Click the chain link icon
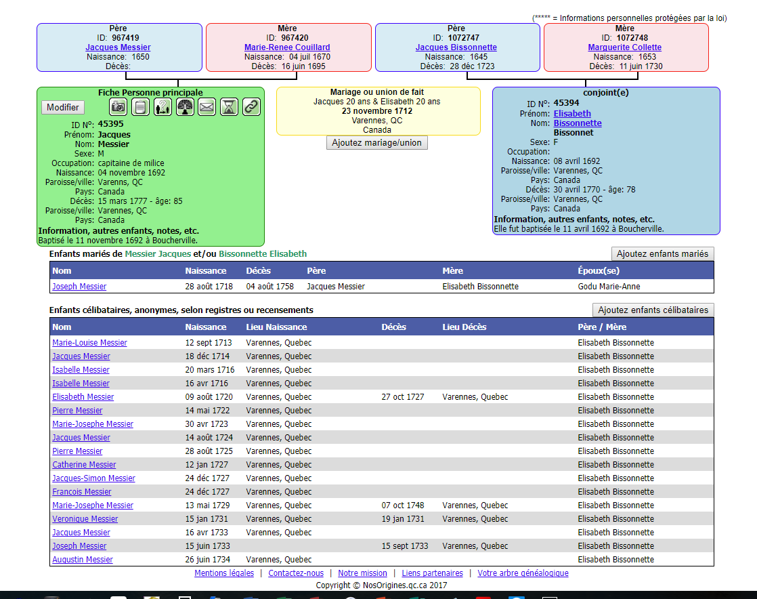757x599 pixels. click(251, 107)
